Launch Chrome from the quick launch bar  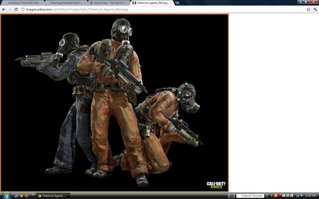[21, 196]
